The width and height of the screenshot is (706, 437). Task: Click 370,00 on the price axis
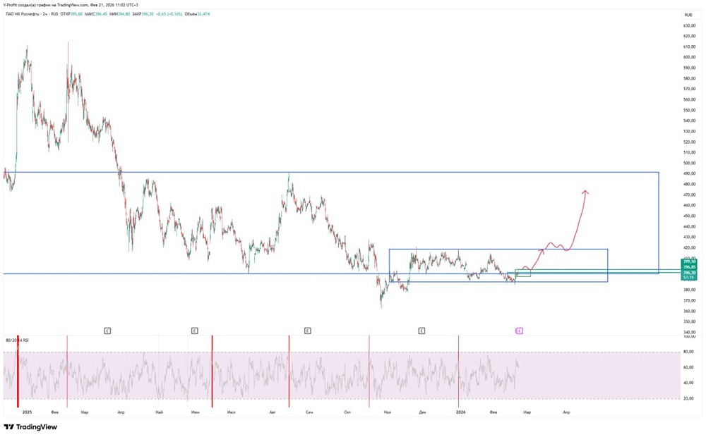pos(690,301)
